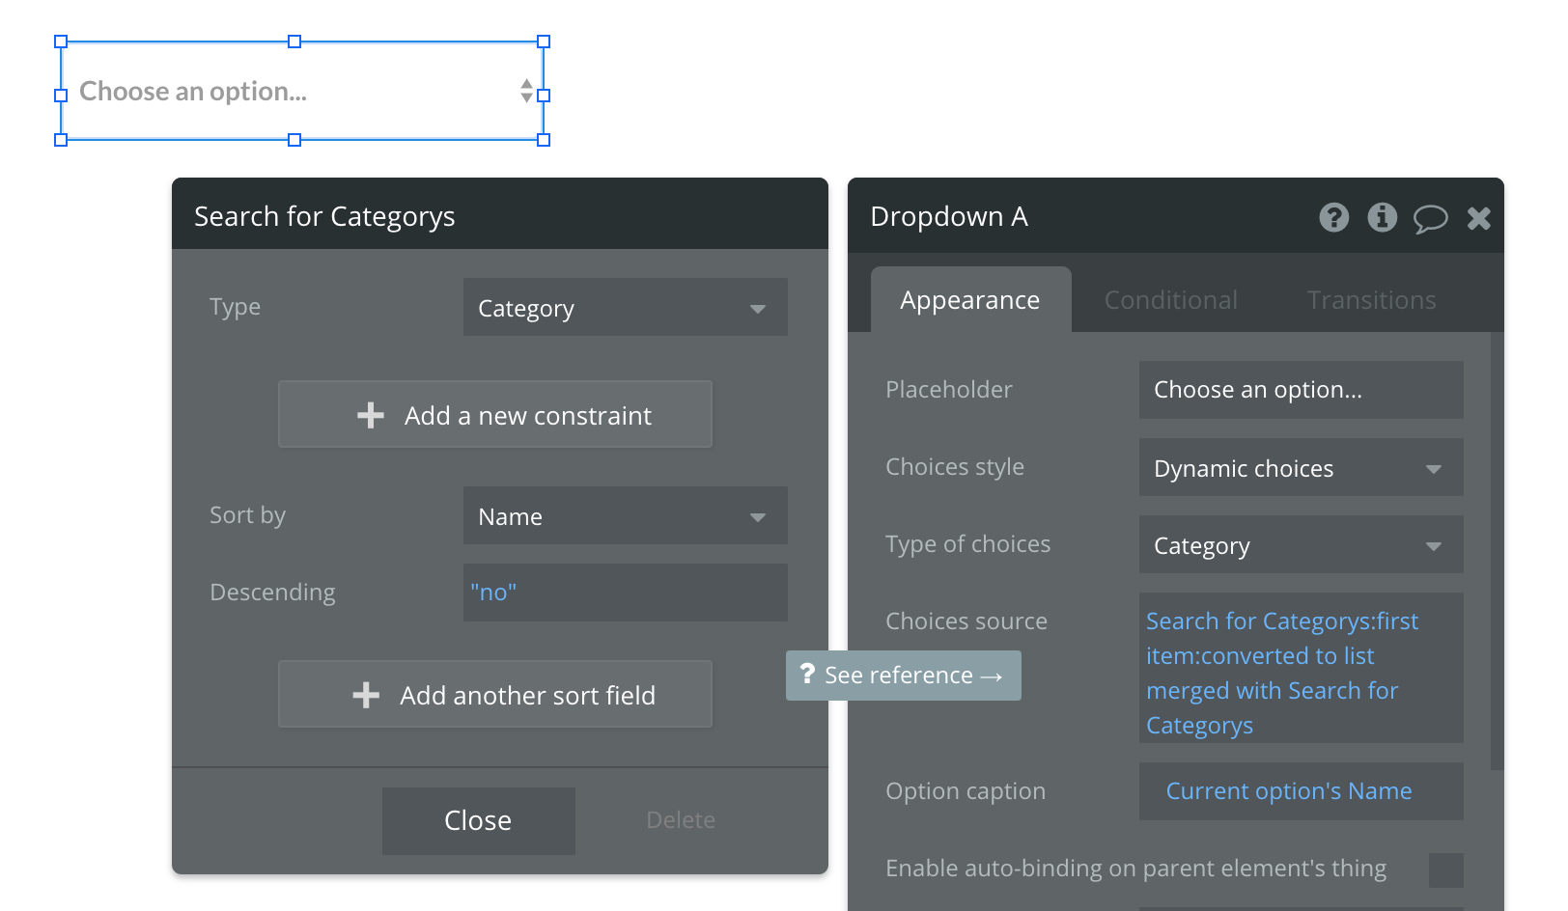This screenshot has width=1568, height=911.
Task: Click the info icon in Dropdown A header
Action: coord(1382,218)
